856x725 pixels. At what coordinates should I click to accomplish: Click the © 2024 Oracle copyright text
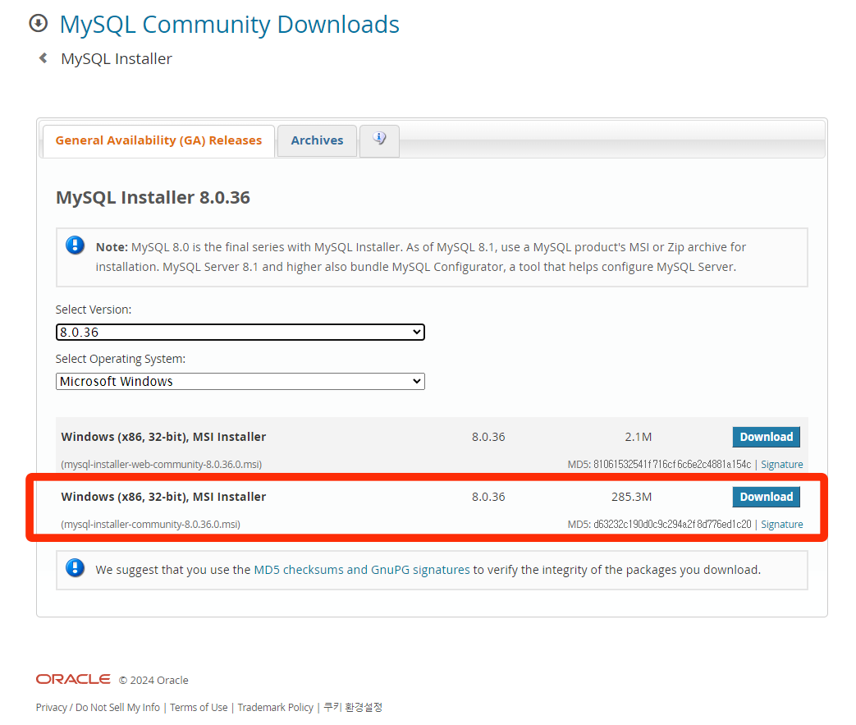coord(153,680)
